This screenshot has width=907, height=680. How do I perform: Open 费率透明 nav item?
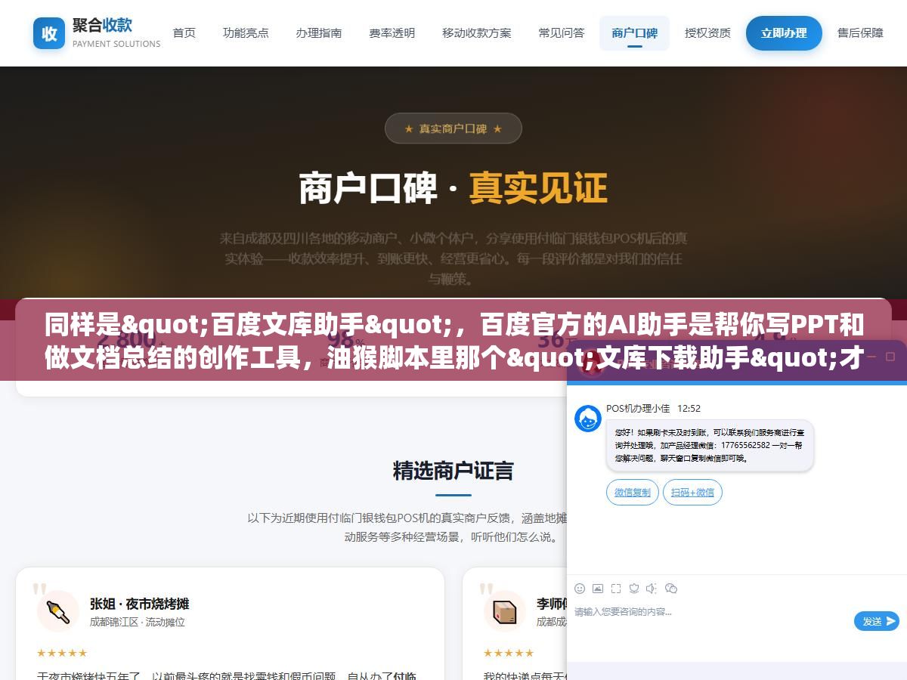[392, 33]
